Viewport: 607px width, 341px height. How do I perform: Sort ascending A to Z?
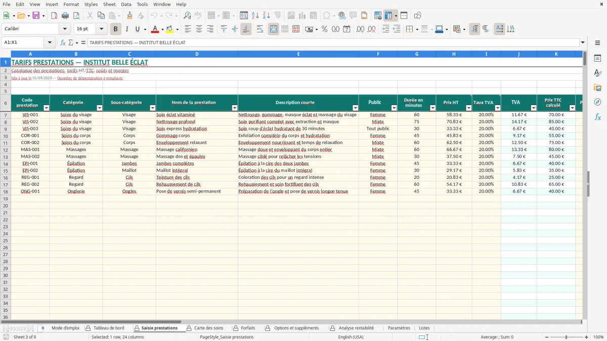point(255,16)
